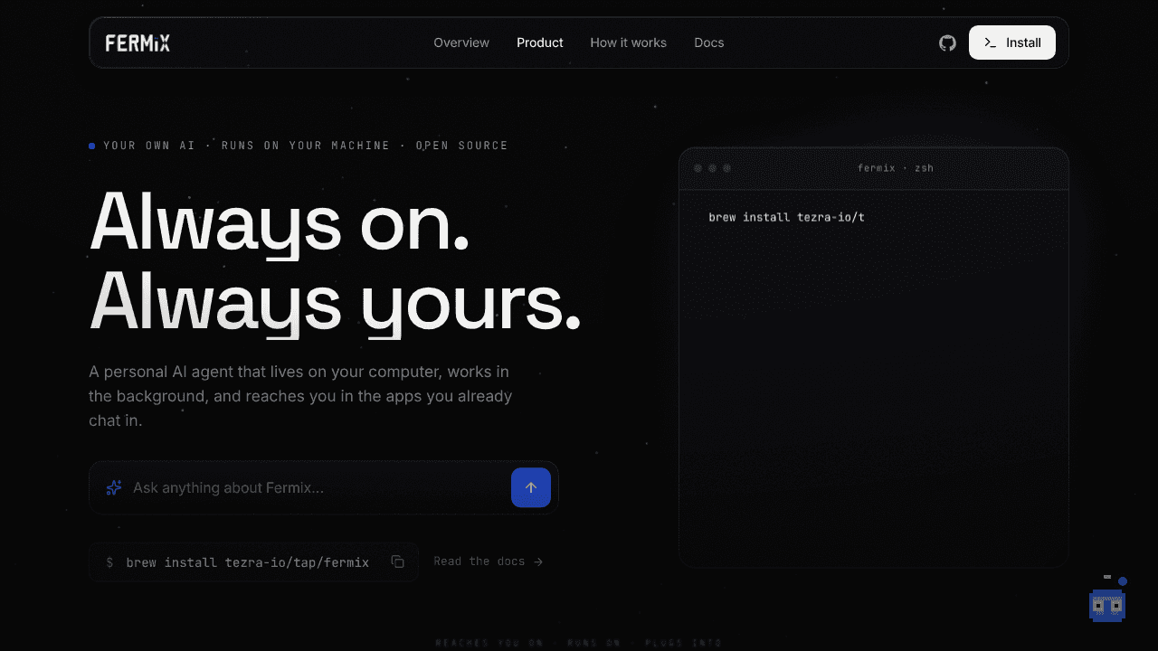Click the personal AI agent description paragraph

click(300, 396)
